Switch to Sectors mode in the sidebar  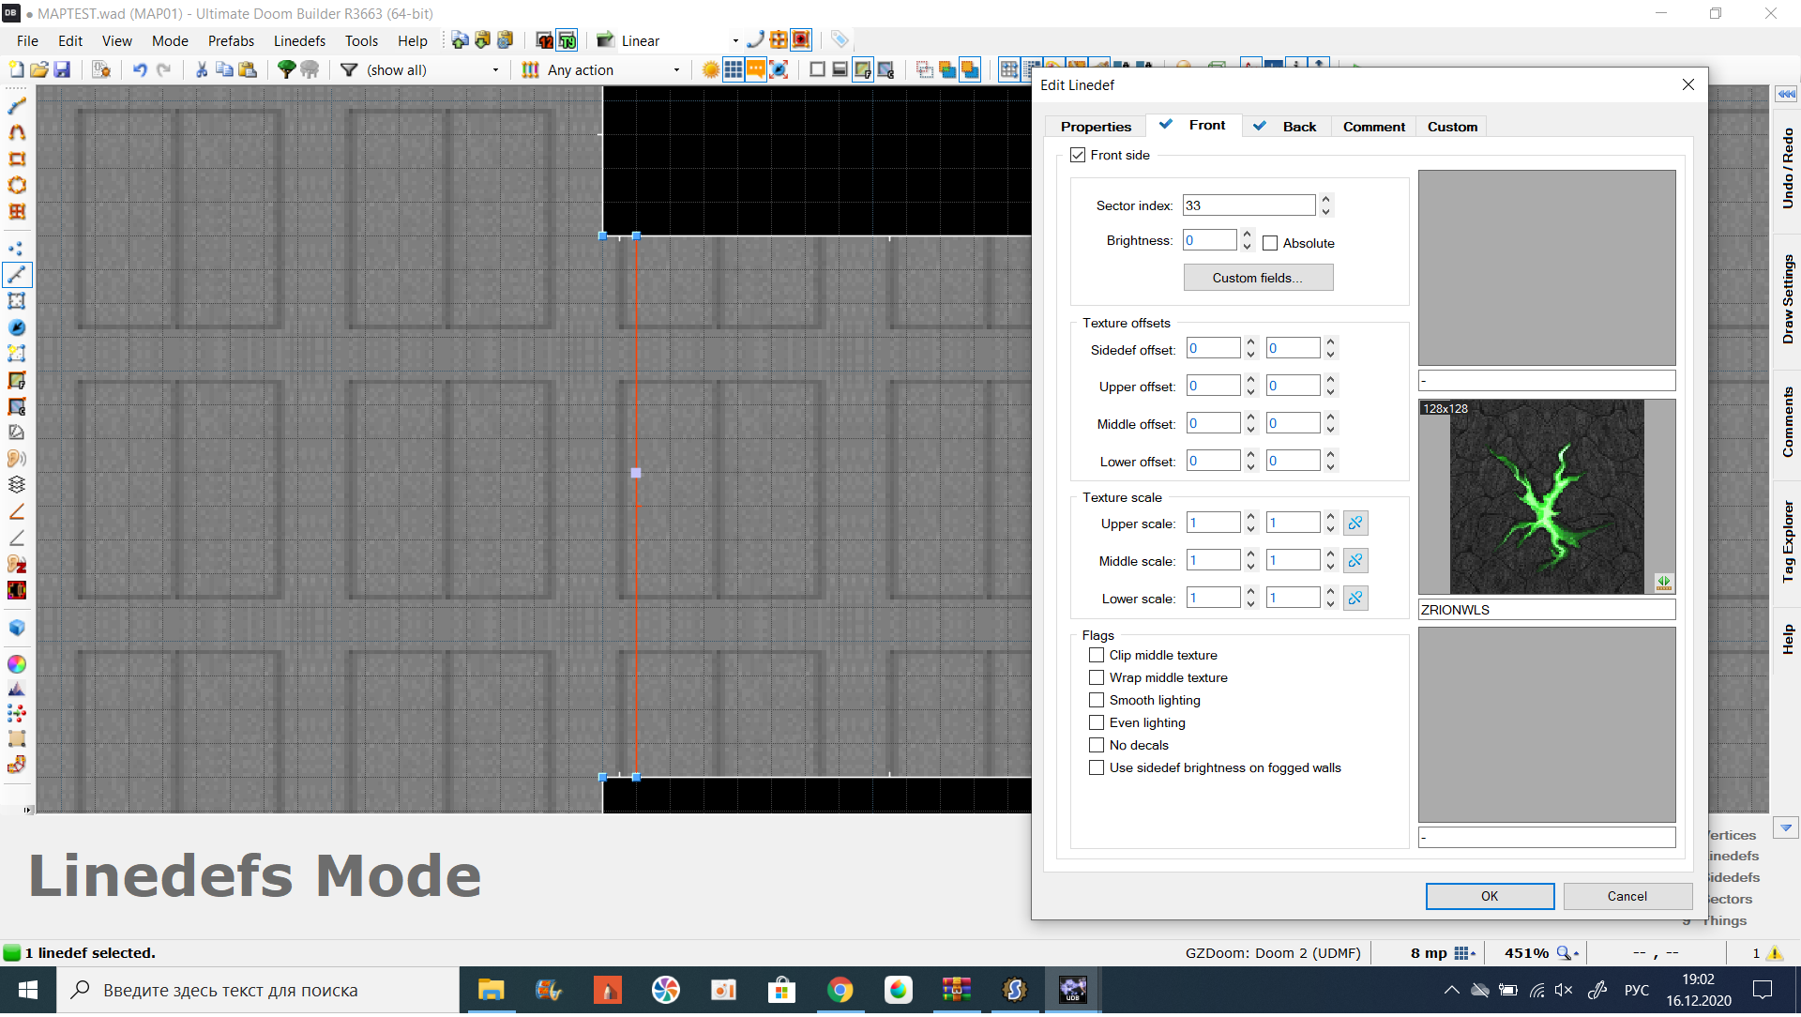17,301
